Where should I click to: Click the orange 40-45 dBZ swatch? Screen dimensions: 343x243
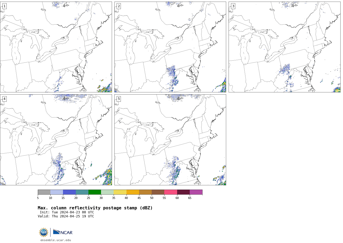133,192
